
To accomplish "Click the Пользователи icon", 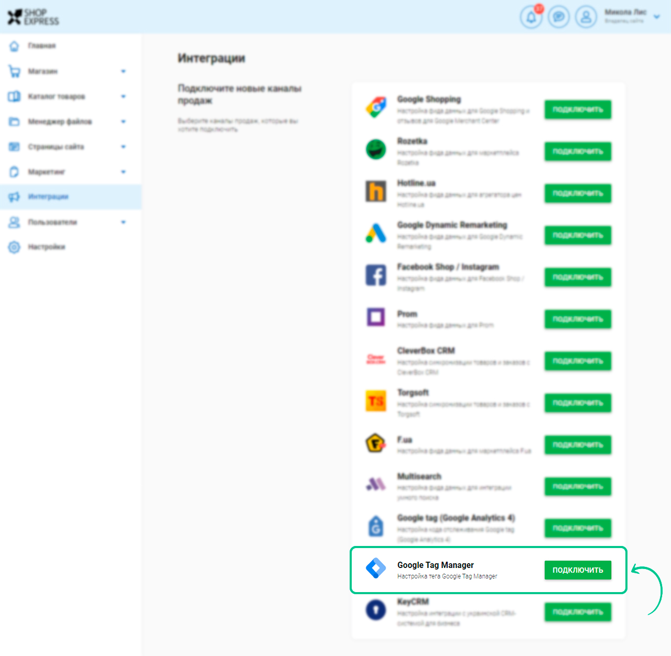I will coord(14,222).
